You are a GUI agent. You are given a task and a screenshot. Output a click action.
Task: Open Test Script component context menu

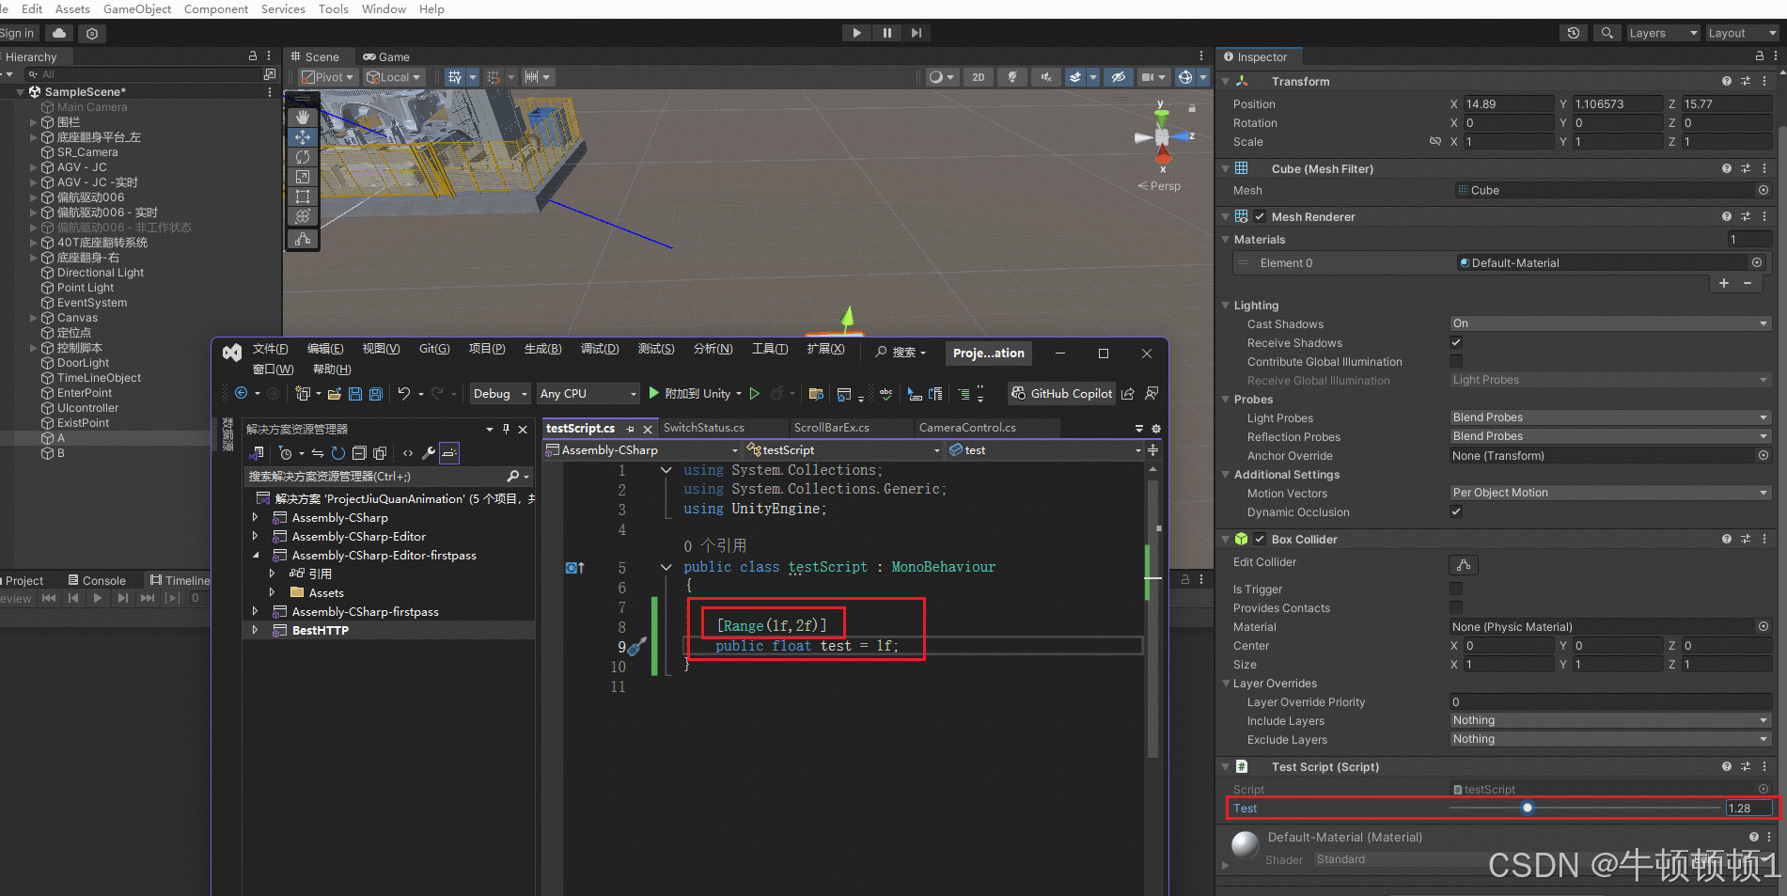tap(1764, 767)
